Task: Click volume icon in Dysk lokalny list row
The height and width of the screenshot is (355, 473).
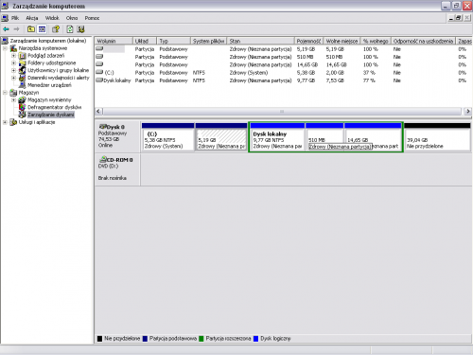Action: tap(99, 80)
